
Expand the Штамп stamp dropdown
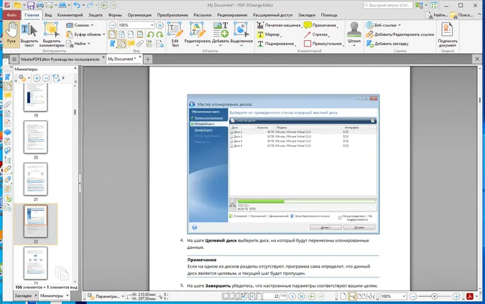tap(354, 45)
